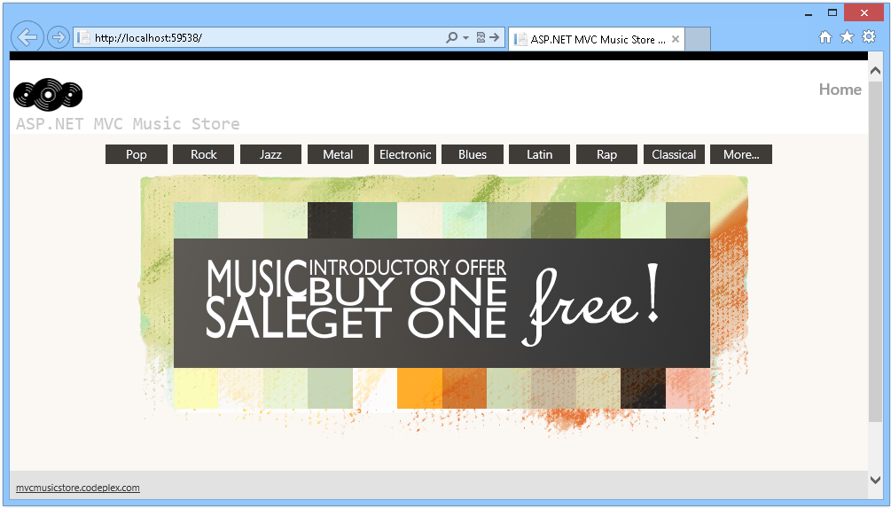Select the Jazz genre menu item
The height and width of the screenshot is (508, 891).
point(270,154)
